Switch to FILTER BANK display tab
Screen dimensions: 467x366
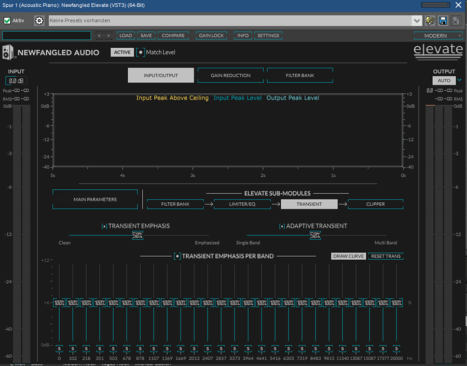(300, 75)
